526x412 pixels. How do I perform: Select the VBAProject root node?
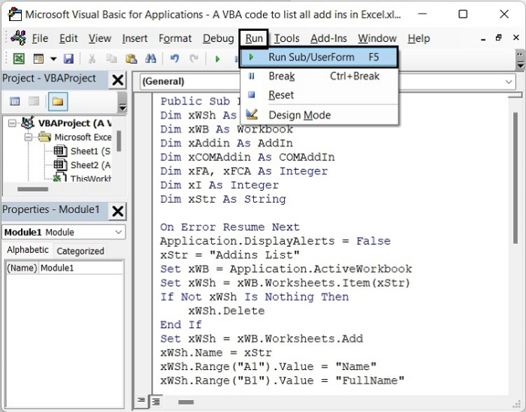pyautogui.click(x=74, y=123)
